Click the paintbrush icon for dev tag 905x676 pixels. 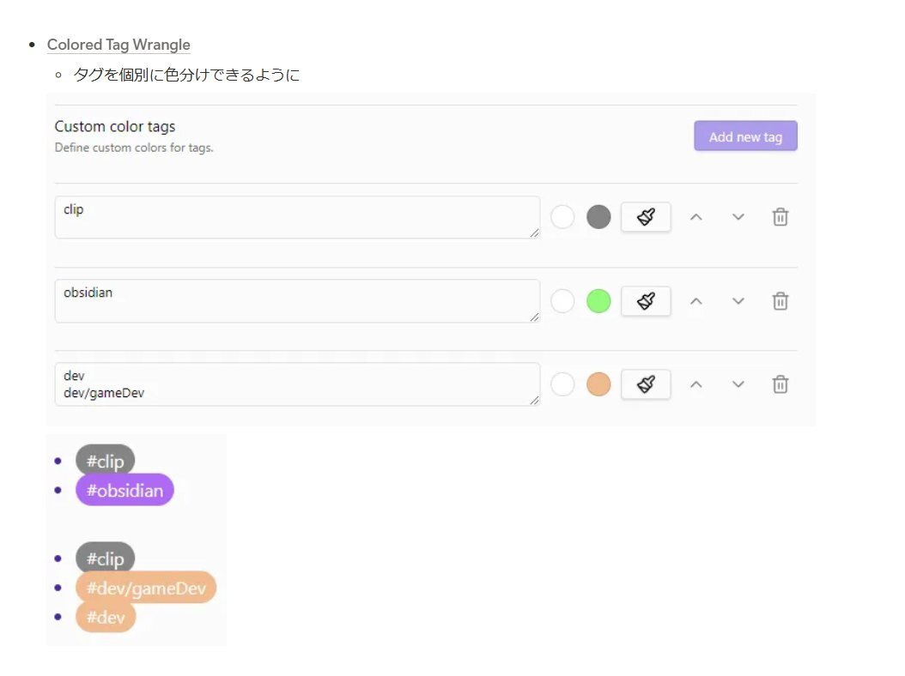(646, 384)
